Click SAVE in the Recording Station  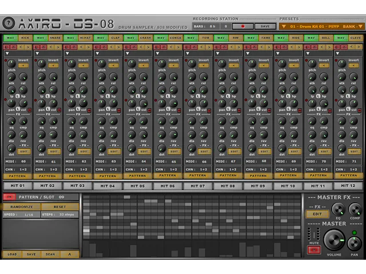pos(265,26)
